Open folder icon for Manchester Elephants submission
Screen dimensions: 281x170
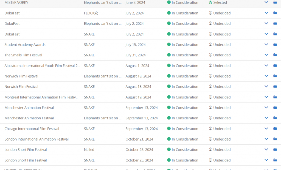tap(275, 118)
